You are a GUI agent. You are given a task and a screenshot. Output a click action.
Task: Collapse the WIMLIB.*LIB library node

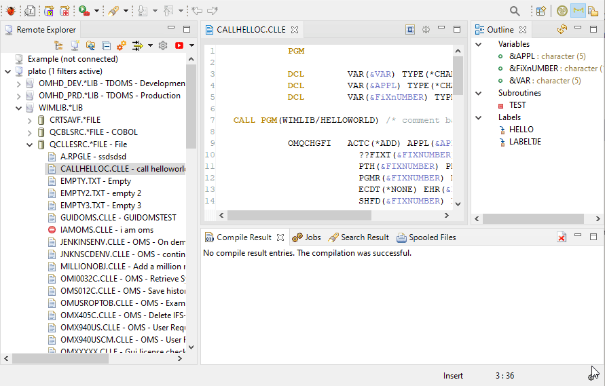pos(18,108)
